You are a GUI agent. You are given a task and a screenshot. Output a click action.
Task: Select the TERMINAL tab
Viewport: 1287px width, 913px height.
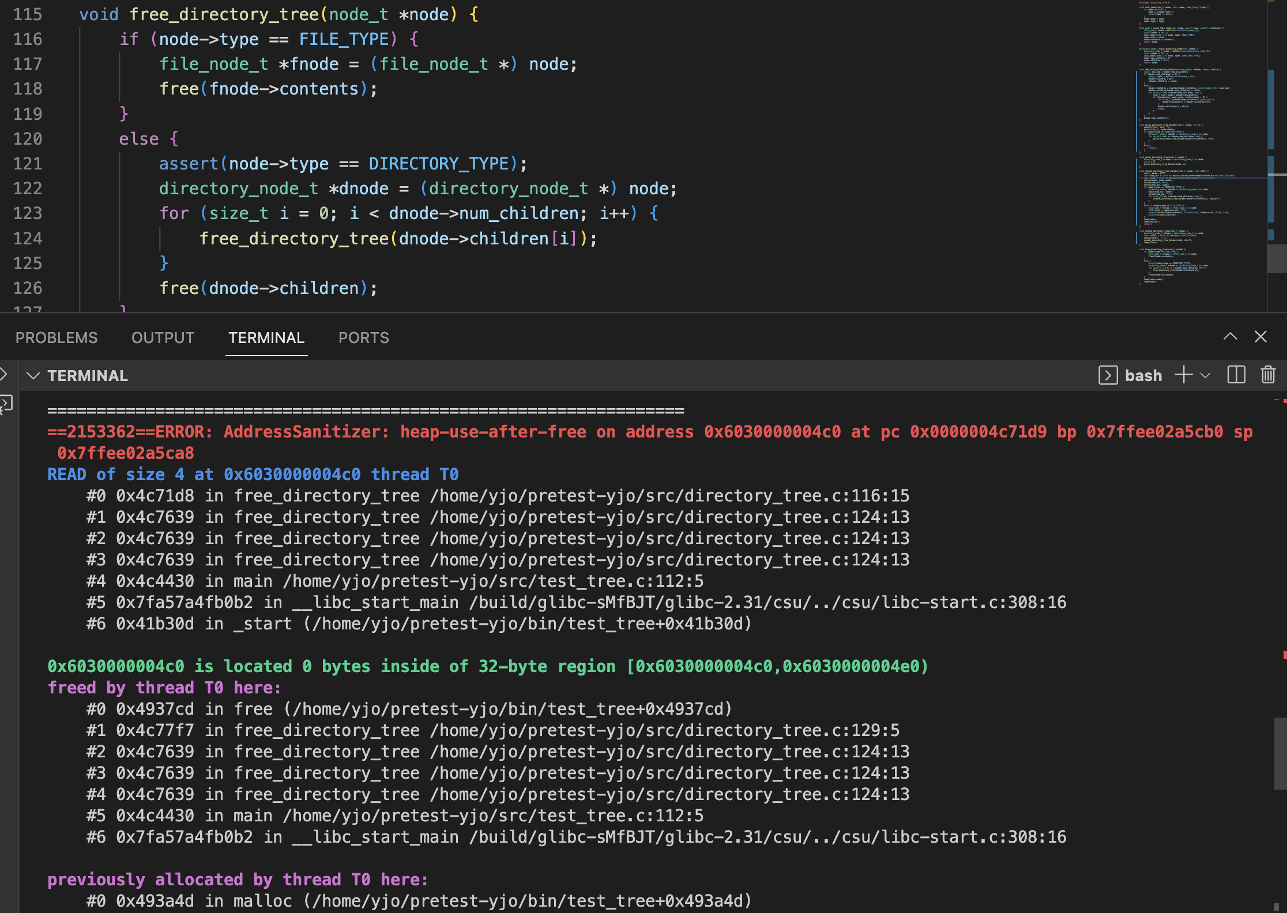266,338
